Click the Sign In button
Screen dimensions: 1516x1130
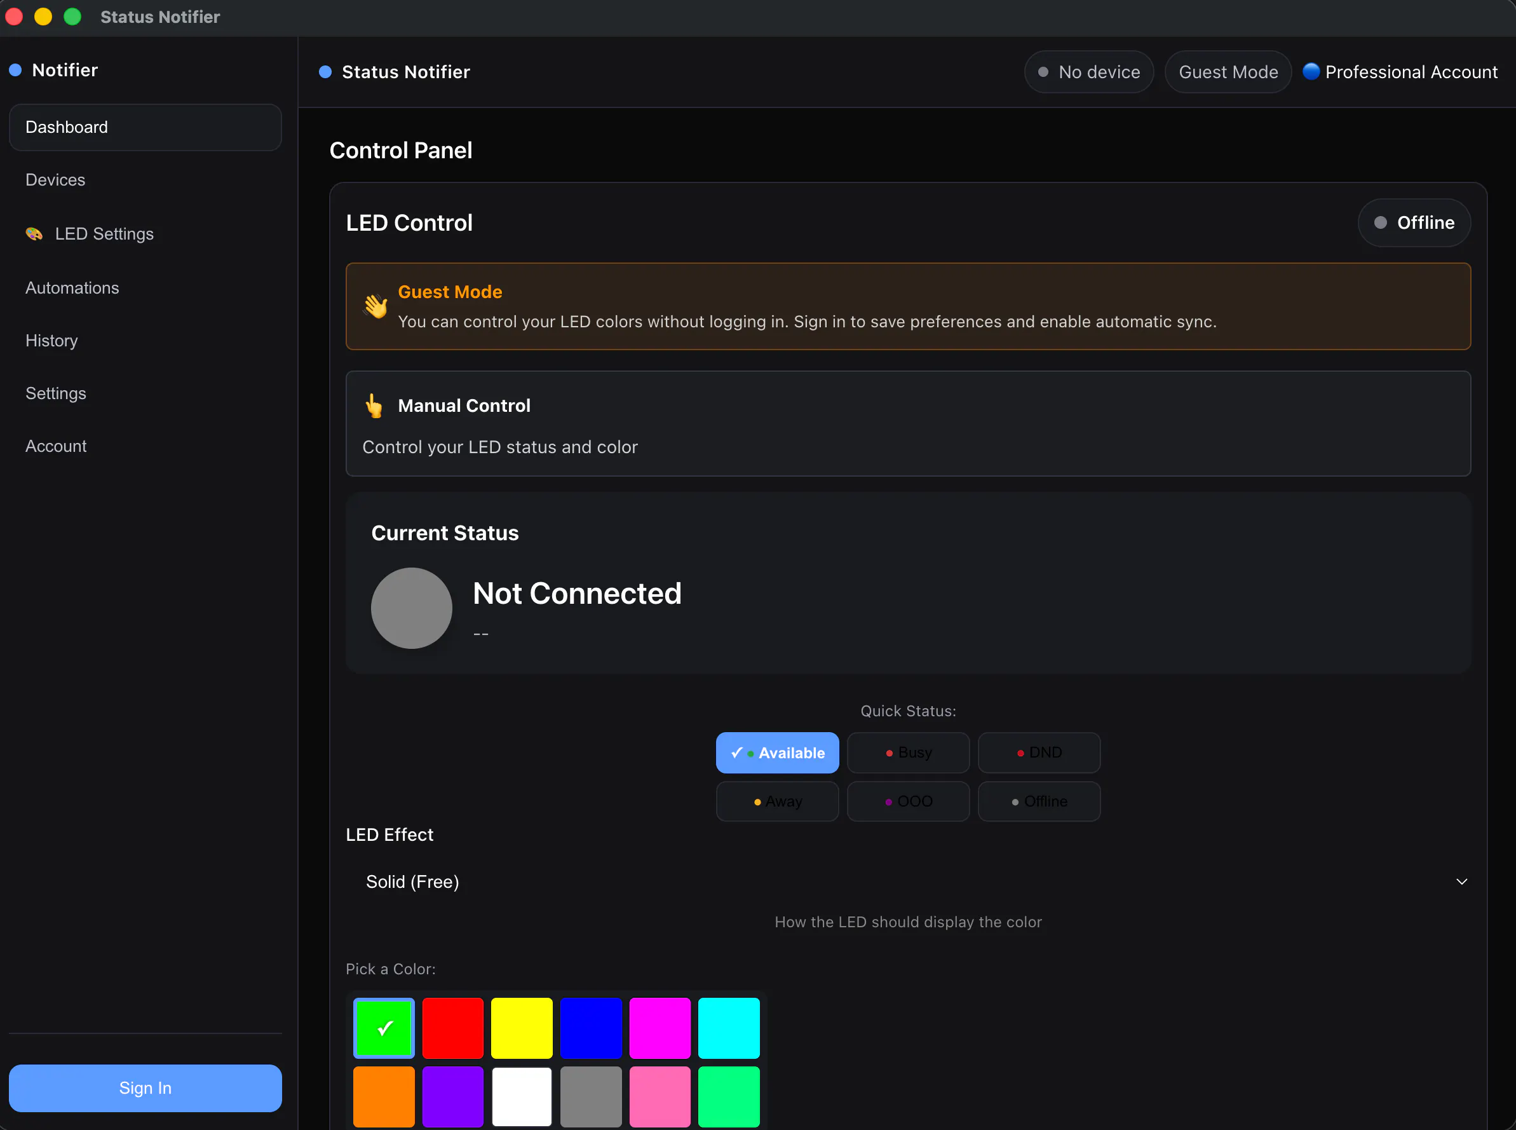(145, 1087)
